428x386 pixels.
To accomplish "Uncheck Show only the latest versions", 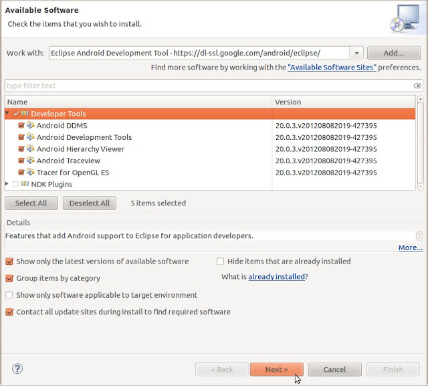I will (9, 262).
